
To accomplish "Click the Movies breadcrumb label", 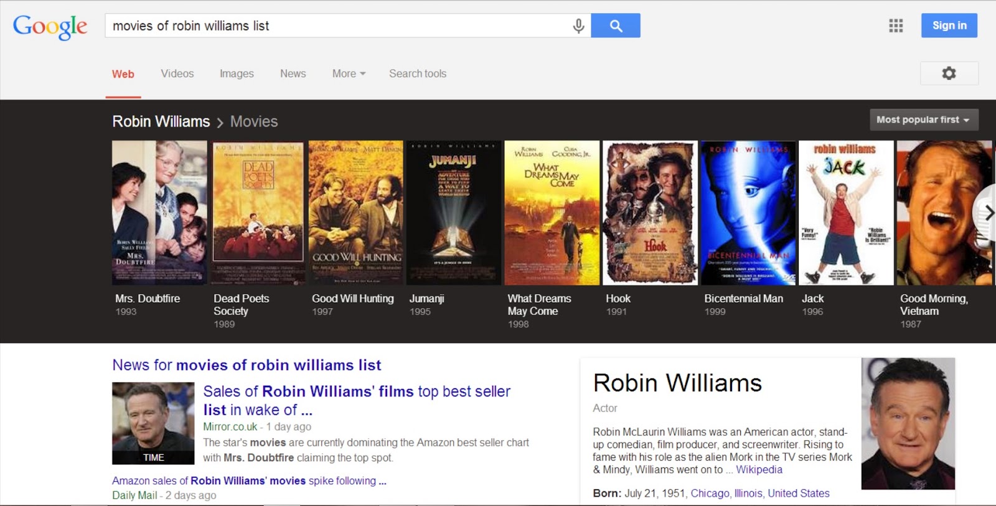I will [x=254, y=121].
